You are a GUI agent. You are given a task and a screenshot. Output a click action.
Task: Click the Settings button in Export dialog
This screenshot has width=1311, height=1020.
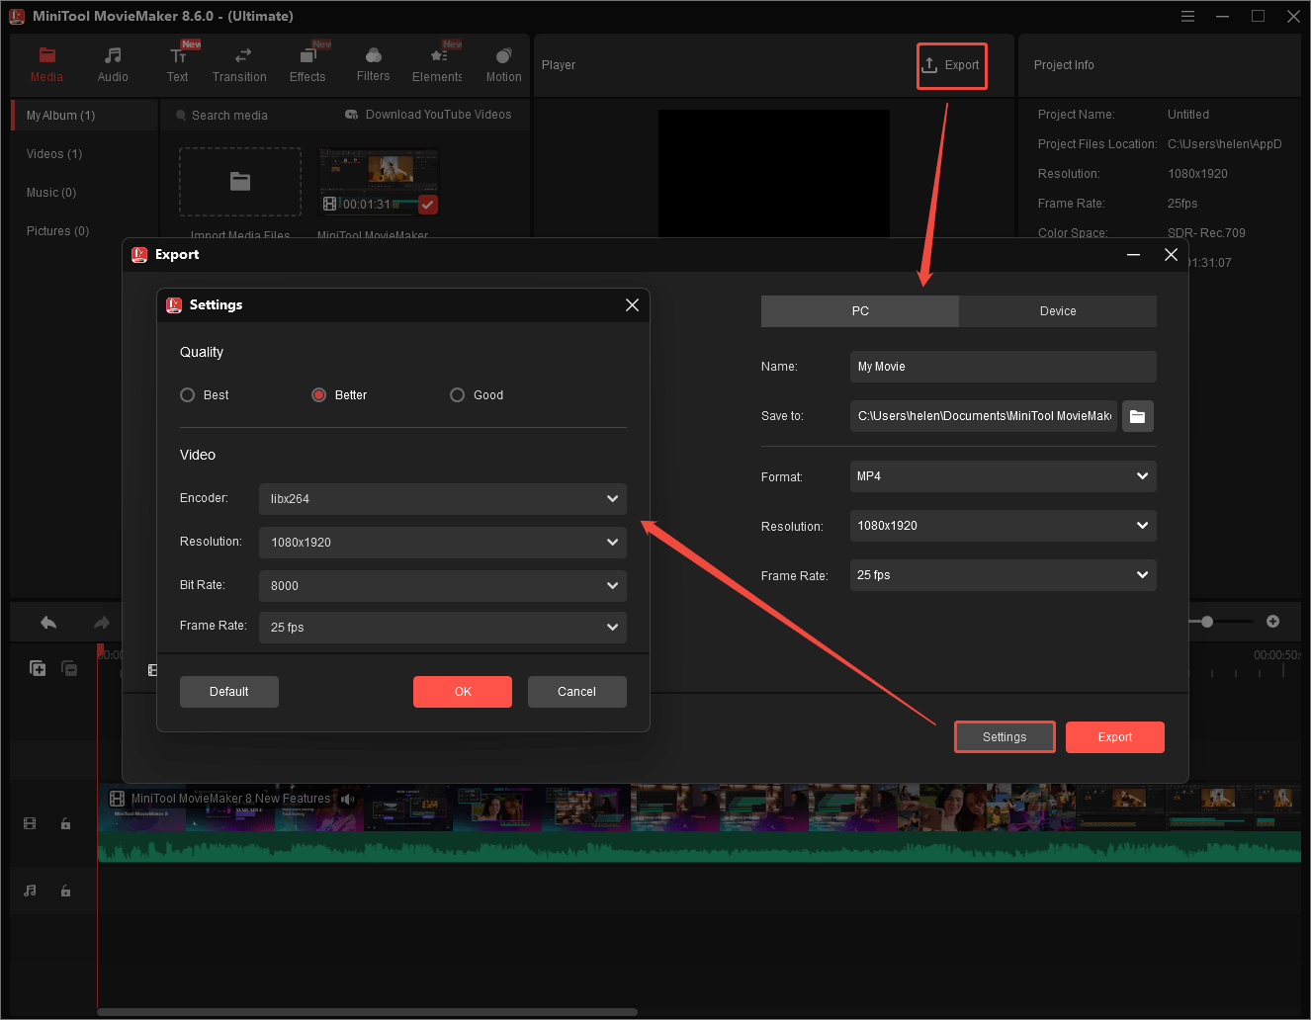point(1005,737)
